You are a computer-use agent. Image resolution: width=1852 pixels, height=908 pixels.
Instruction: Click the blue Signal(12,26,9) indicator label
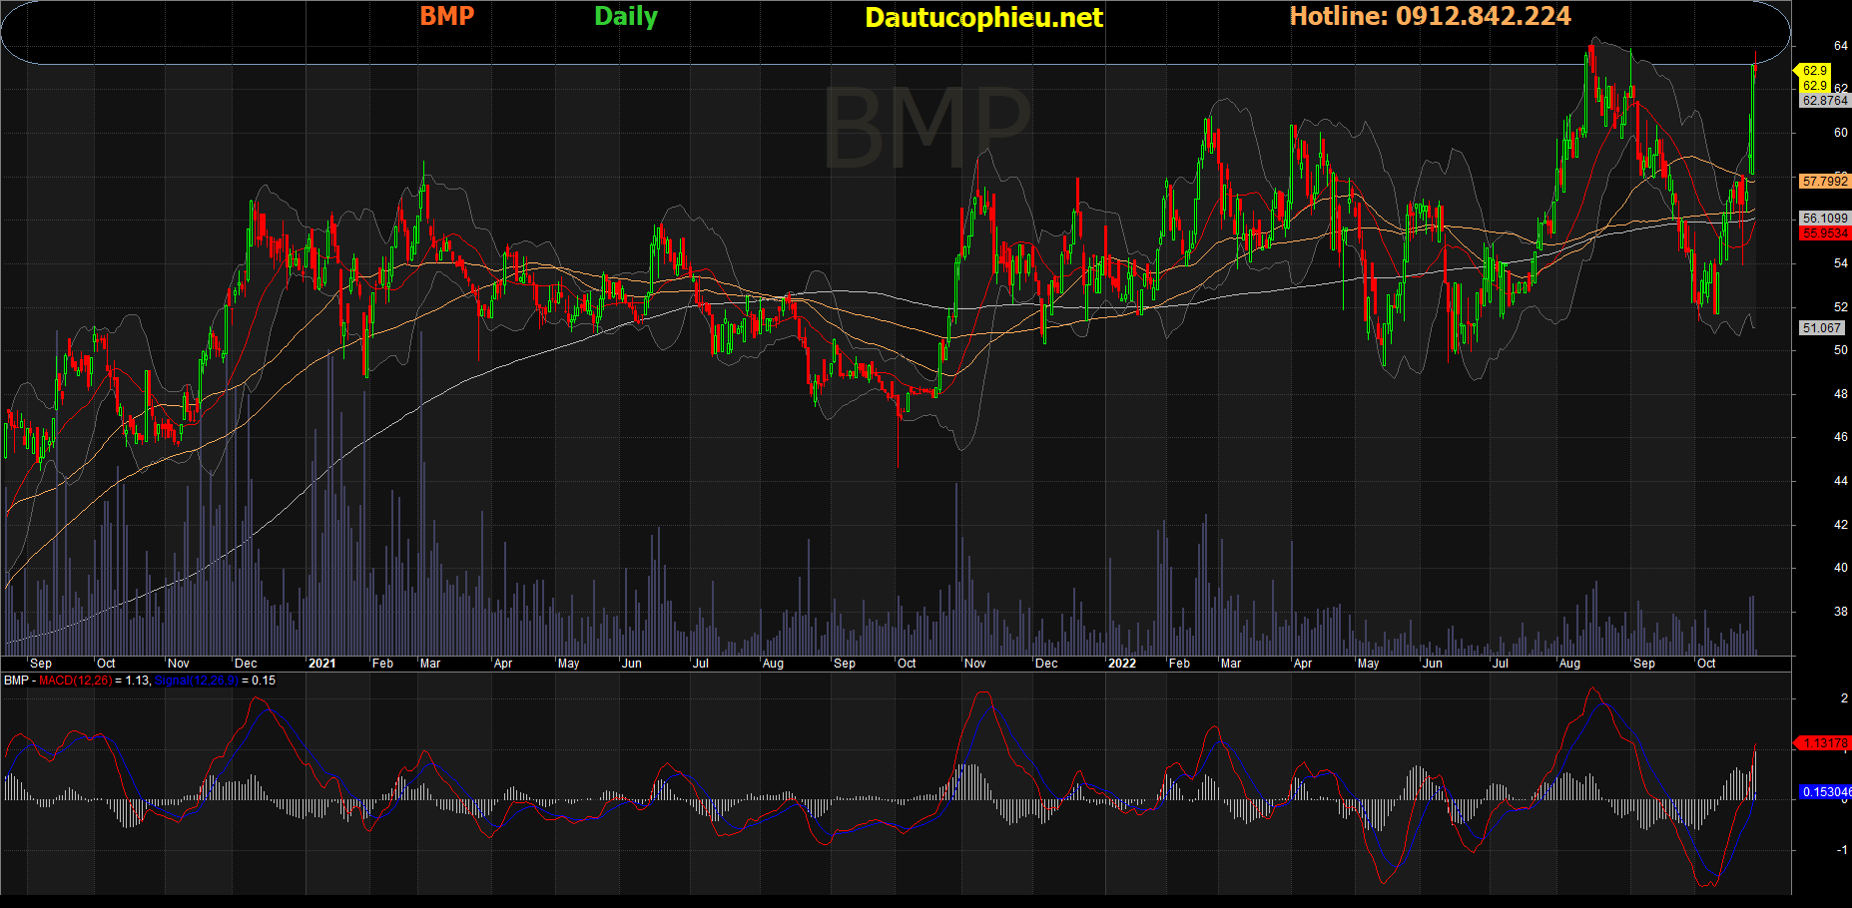[x=197, y=681]
